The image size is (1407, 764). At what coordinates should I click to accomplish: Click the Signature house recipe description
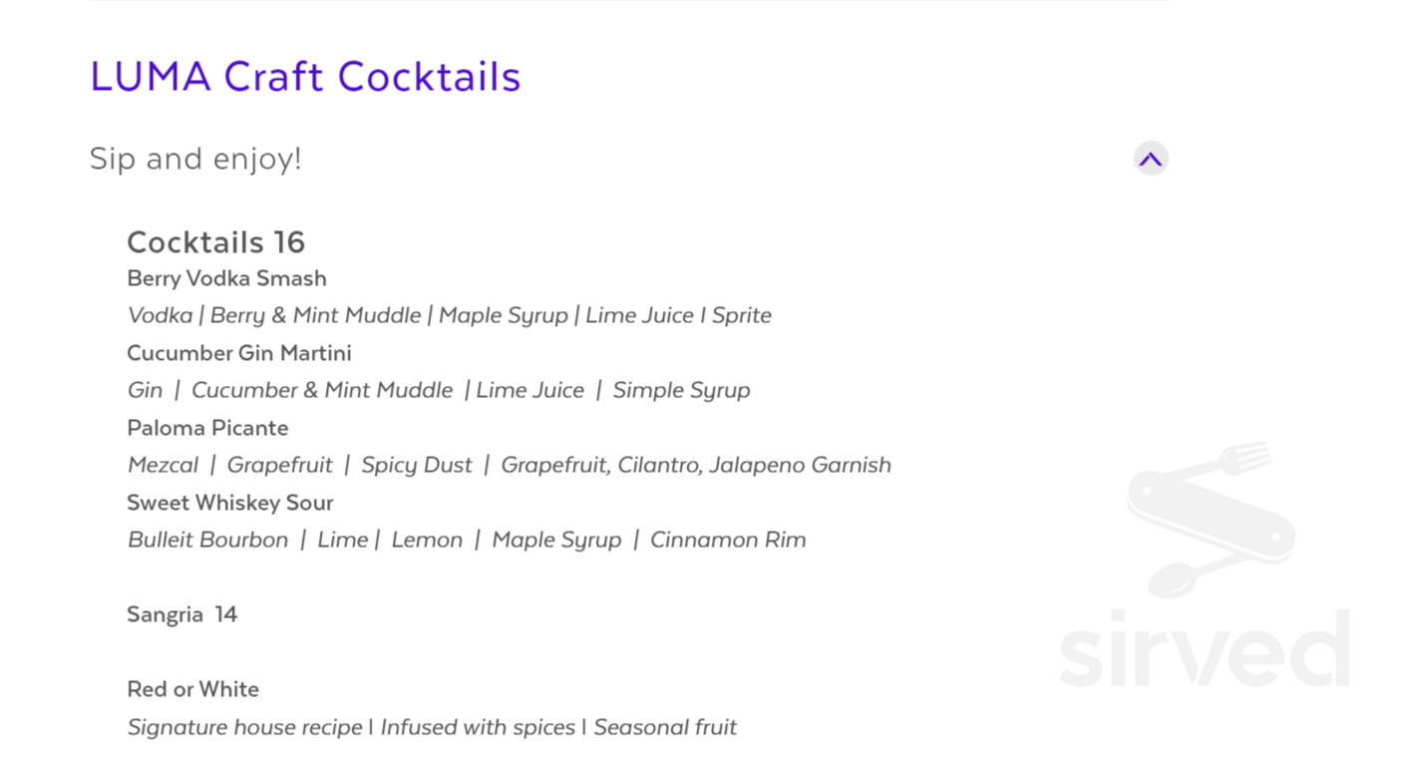coord(244,727)
